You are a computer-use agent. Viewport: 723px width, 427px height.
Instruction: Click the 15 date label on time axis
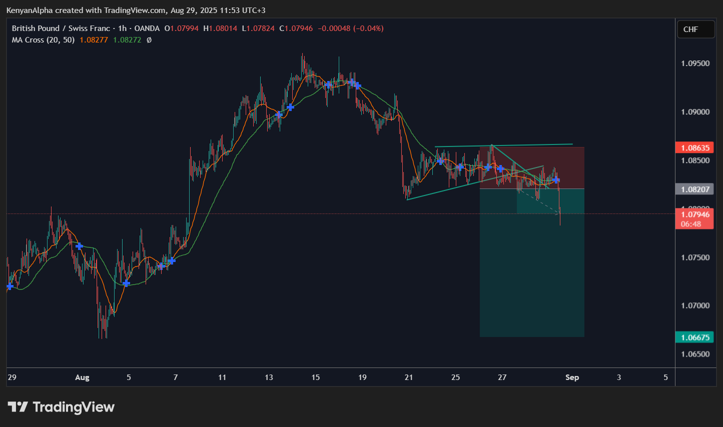coord(316,377)
